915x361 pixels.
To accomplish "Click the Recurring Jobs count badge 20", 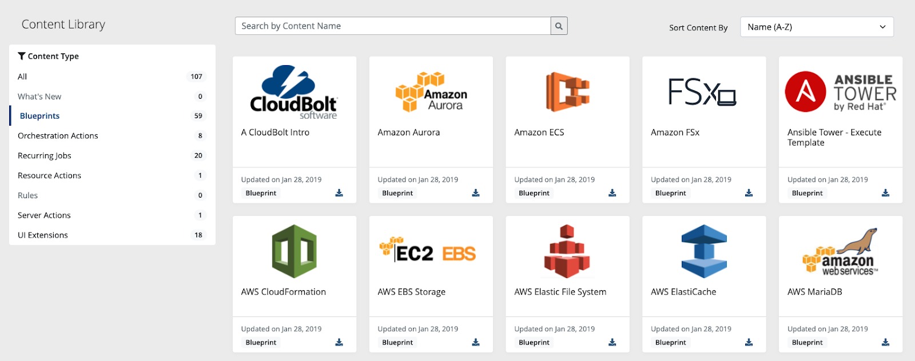I will [198, 155].
